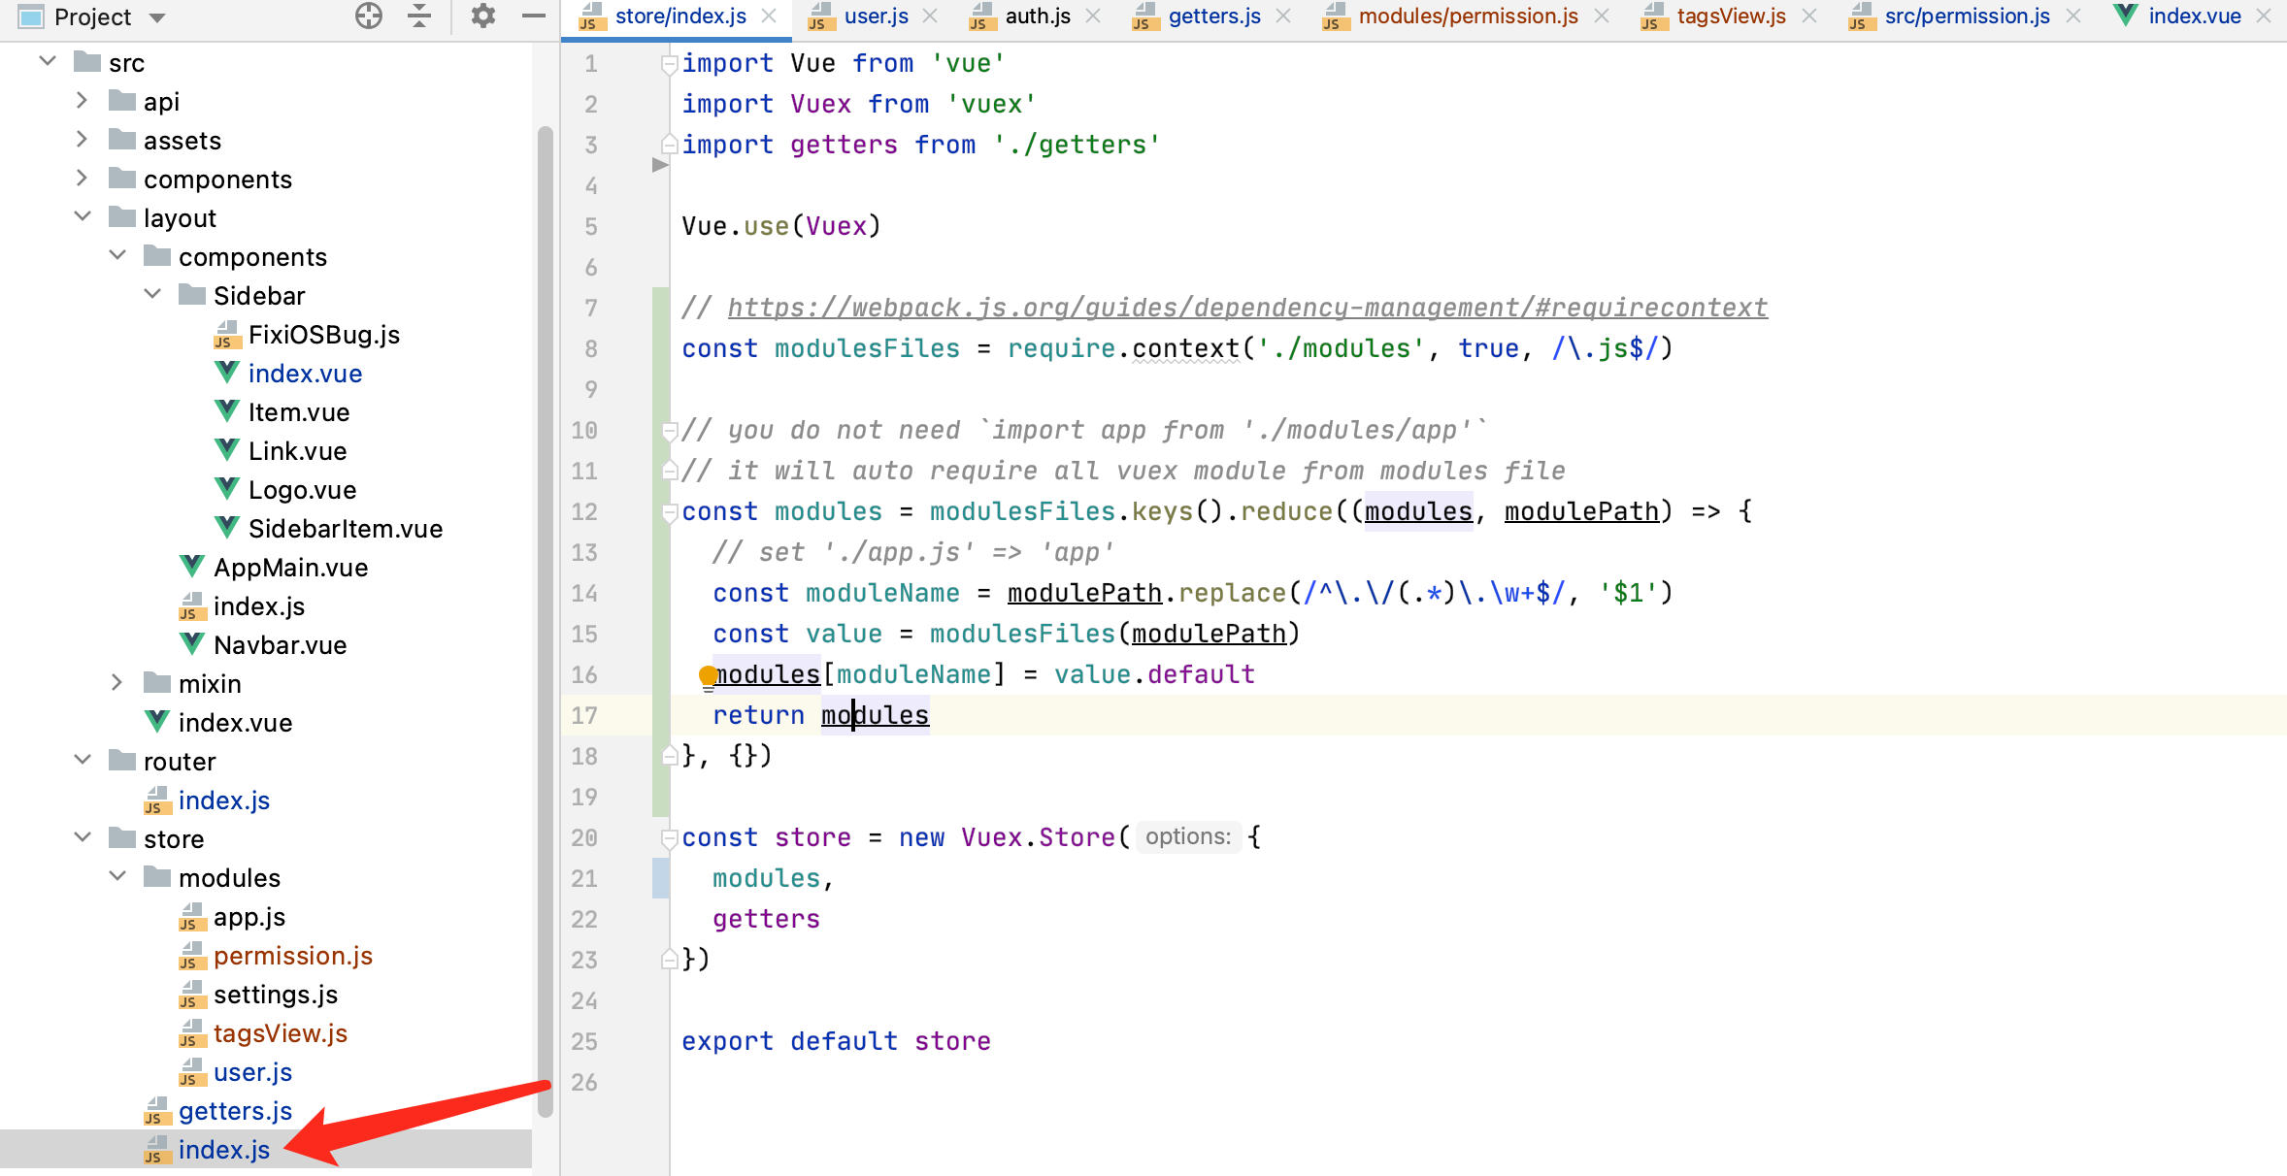Open the modules/permission.js tab
The width and height of the screenshot is (2287, 1176).
[x=1468, y=16]
